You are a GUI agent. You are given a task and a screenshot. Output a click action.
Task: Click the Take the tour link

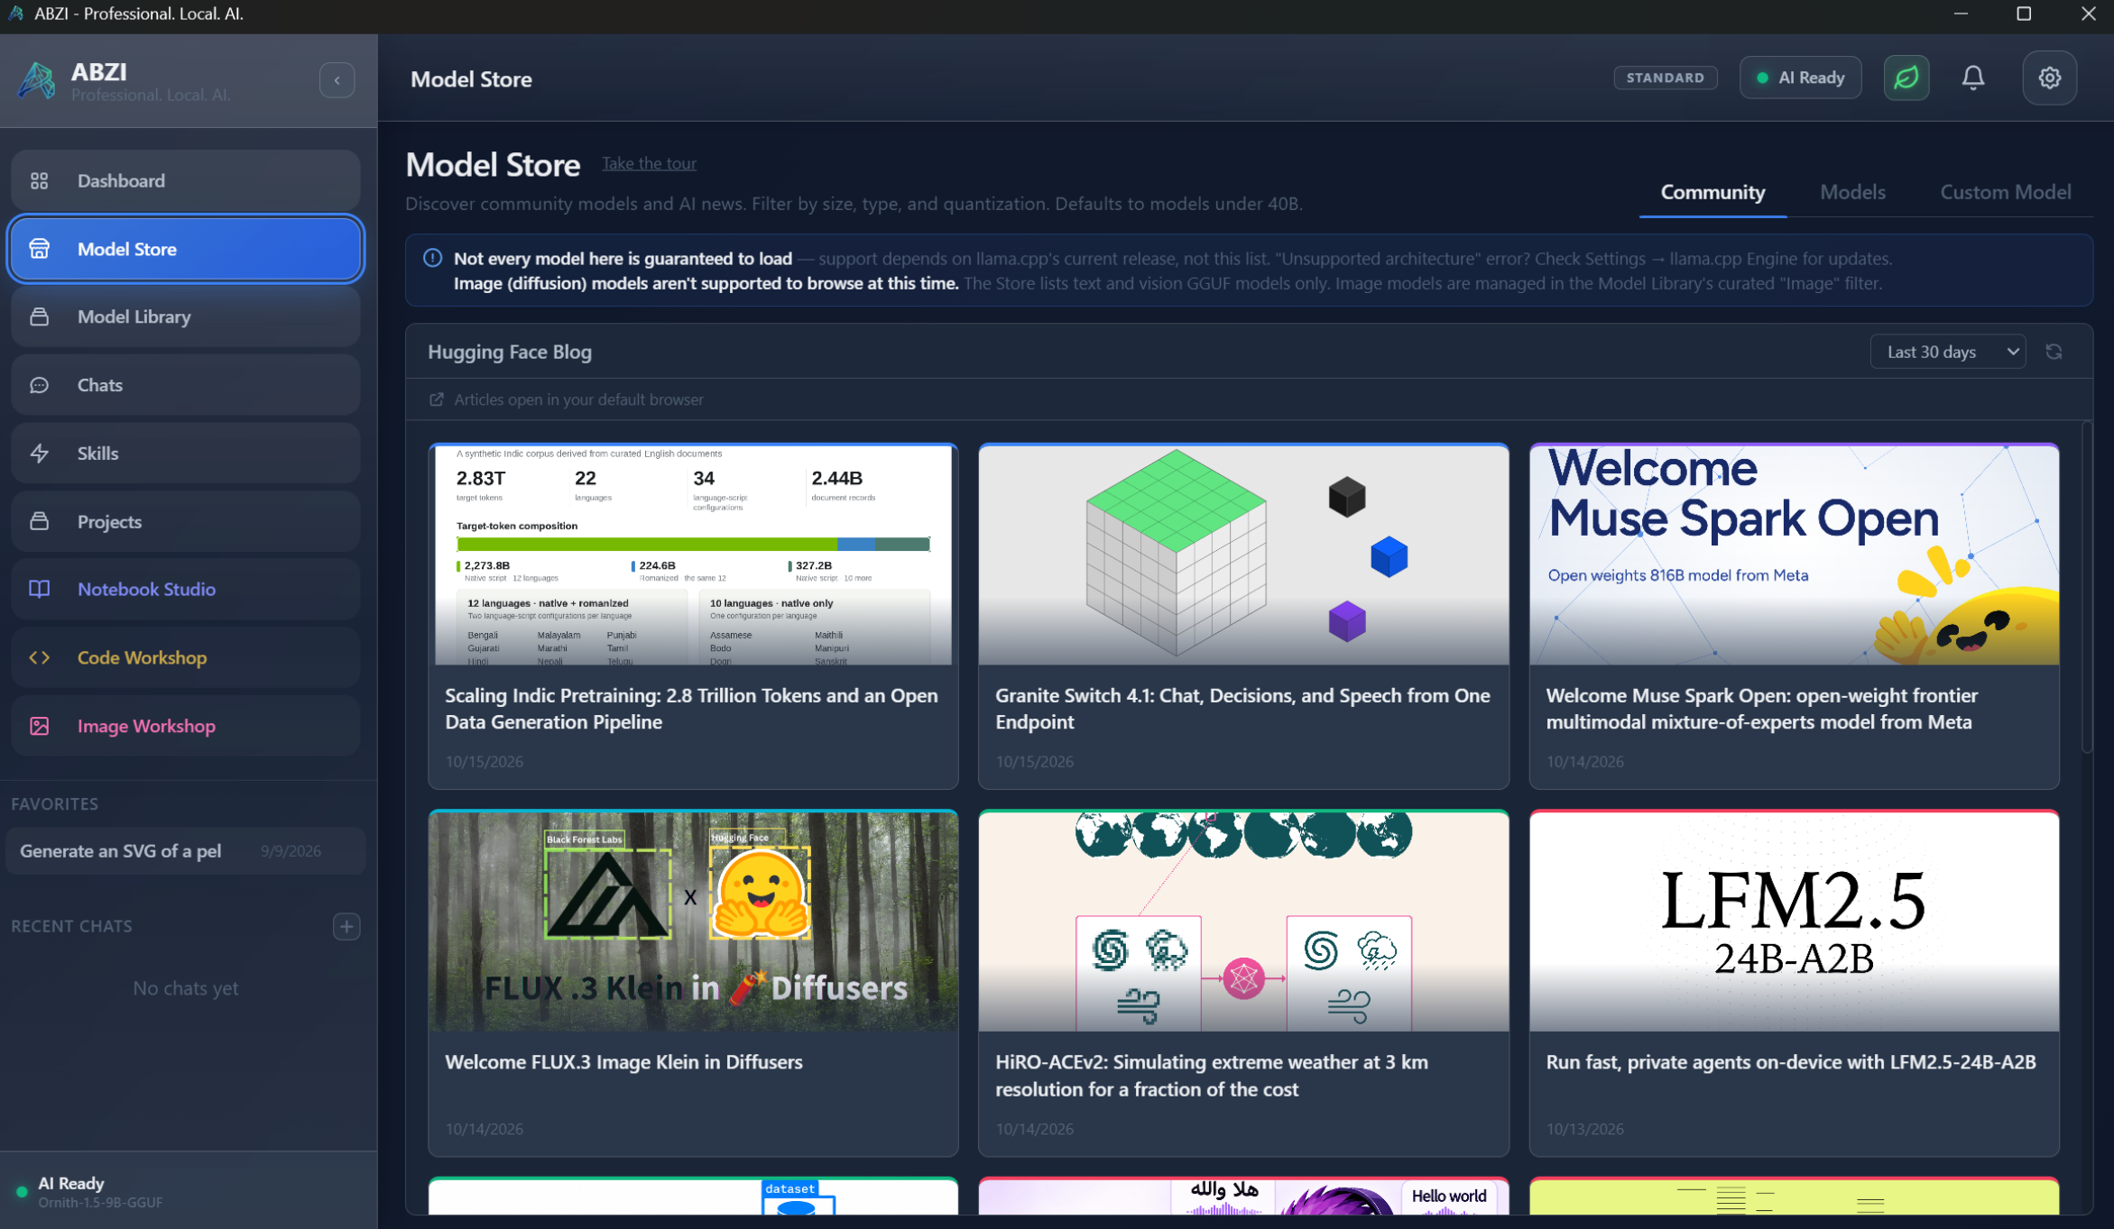point(649,163)
